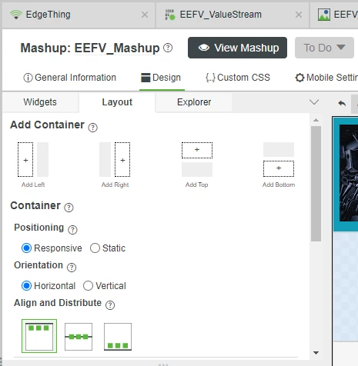This screenshot has height=366, width=358.
Task: Expand the panel tabs chevron dropdown
Action: (x=314, y=102)
